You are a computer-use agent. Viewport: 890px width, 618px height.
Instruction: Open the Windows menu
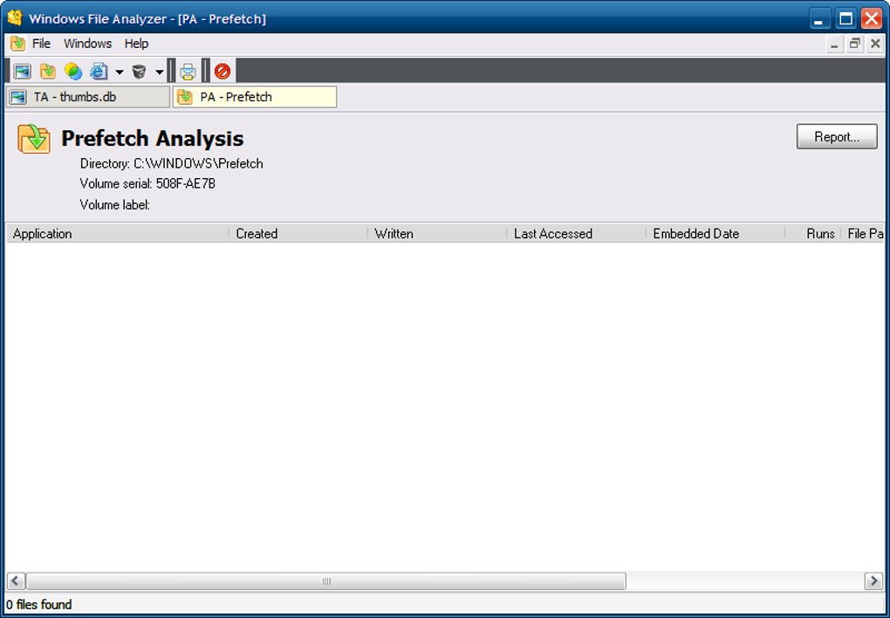point(87,43)
